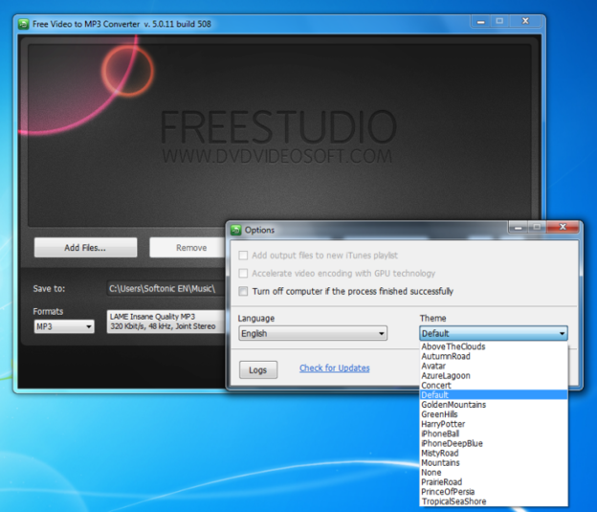Image resolution: width=597 pixels, height=512 pixels.
Task: Pick the iPhoneBall theme
Action: pos(494,434)
